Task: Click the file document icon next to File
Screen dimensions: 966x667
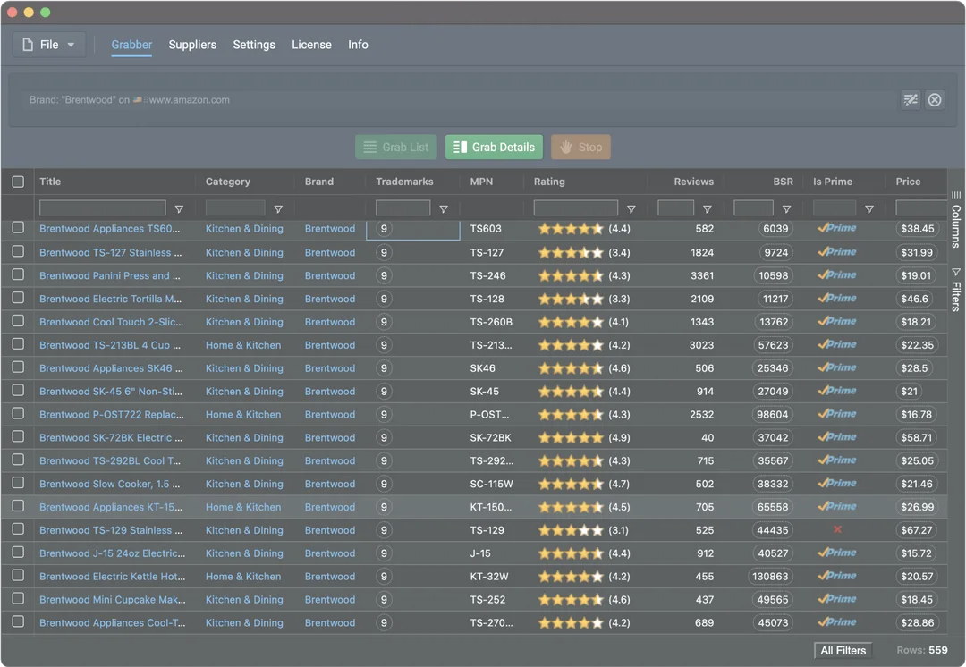Action: tap(28, 44)
